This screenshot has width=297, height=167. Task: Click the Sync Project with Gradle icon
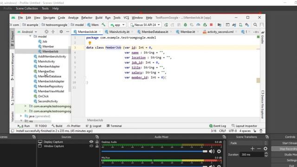pos(234,25)
